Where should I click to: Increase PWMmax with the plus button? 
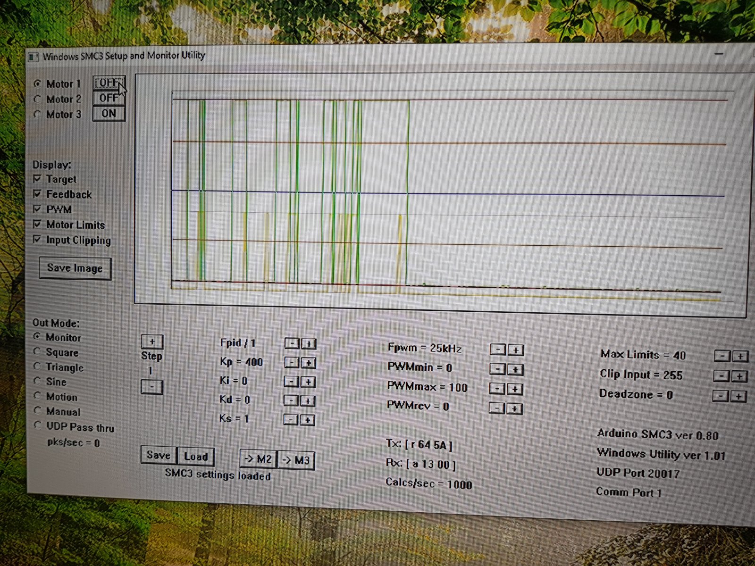tap(515, 389)
